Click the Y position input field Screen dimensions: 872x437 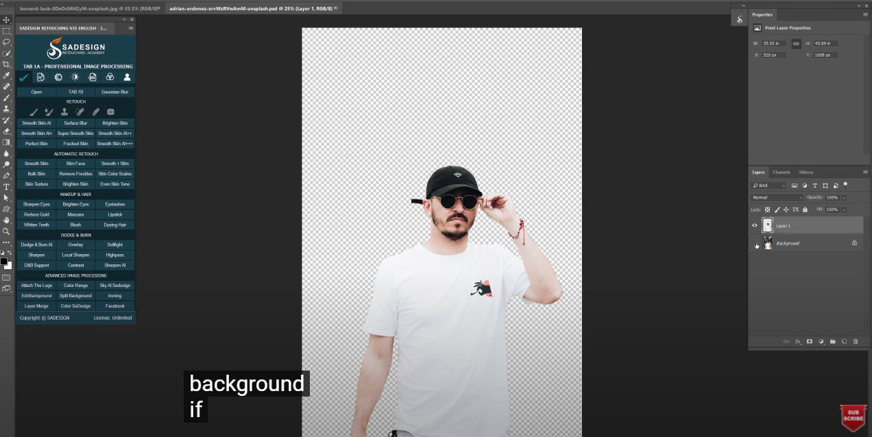(x=825, y=55)
